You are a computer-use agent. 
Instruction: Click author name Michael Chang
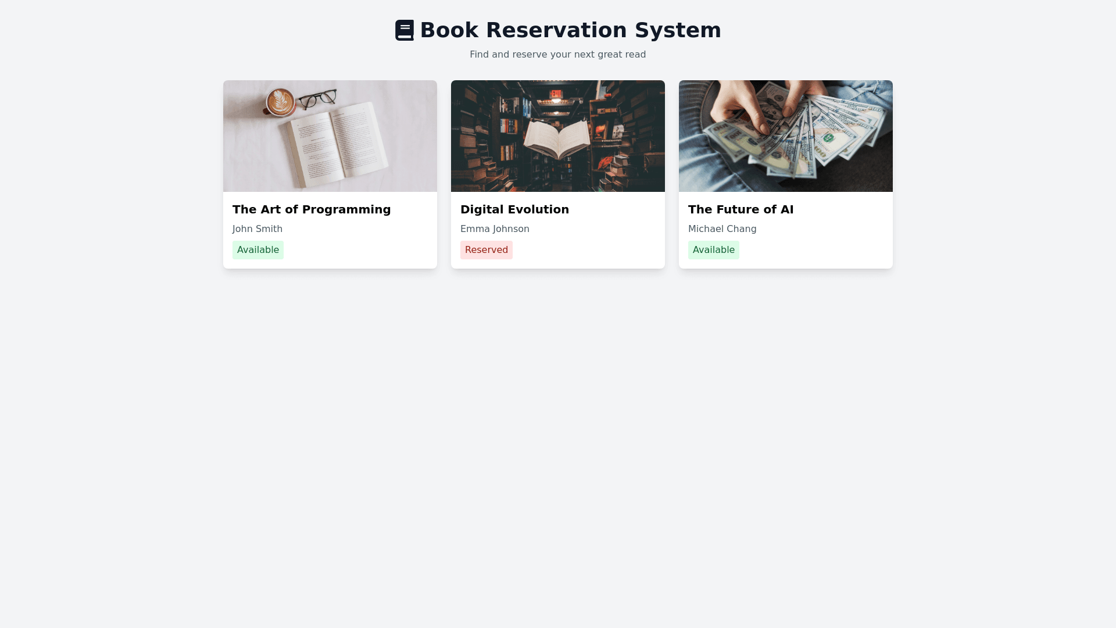pyautogui.click(x=722, y=229)
